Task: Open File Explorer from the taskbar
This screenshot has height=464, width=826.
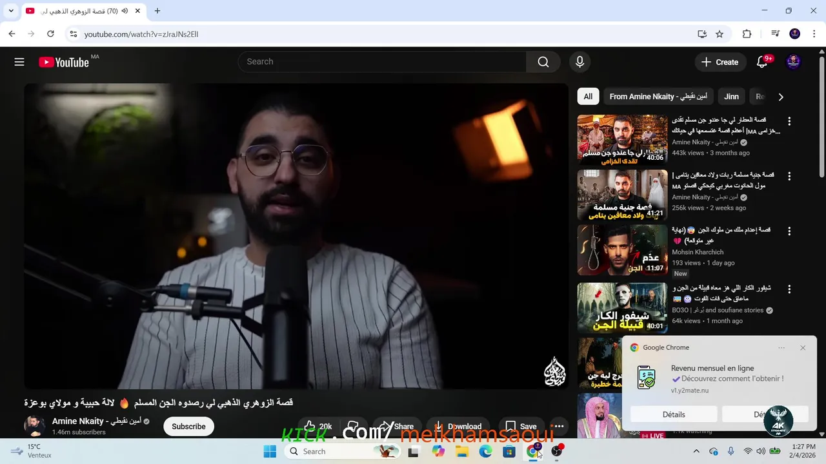Action: pos(462,451)
